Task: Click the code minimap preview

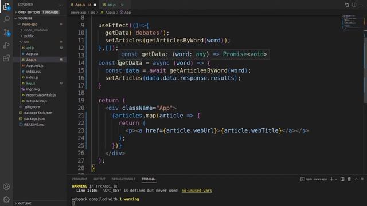Action: tap(352, 23)
